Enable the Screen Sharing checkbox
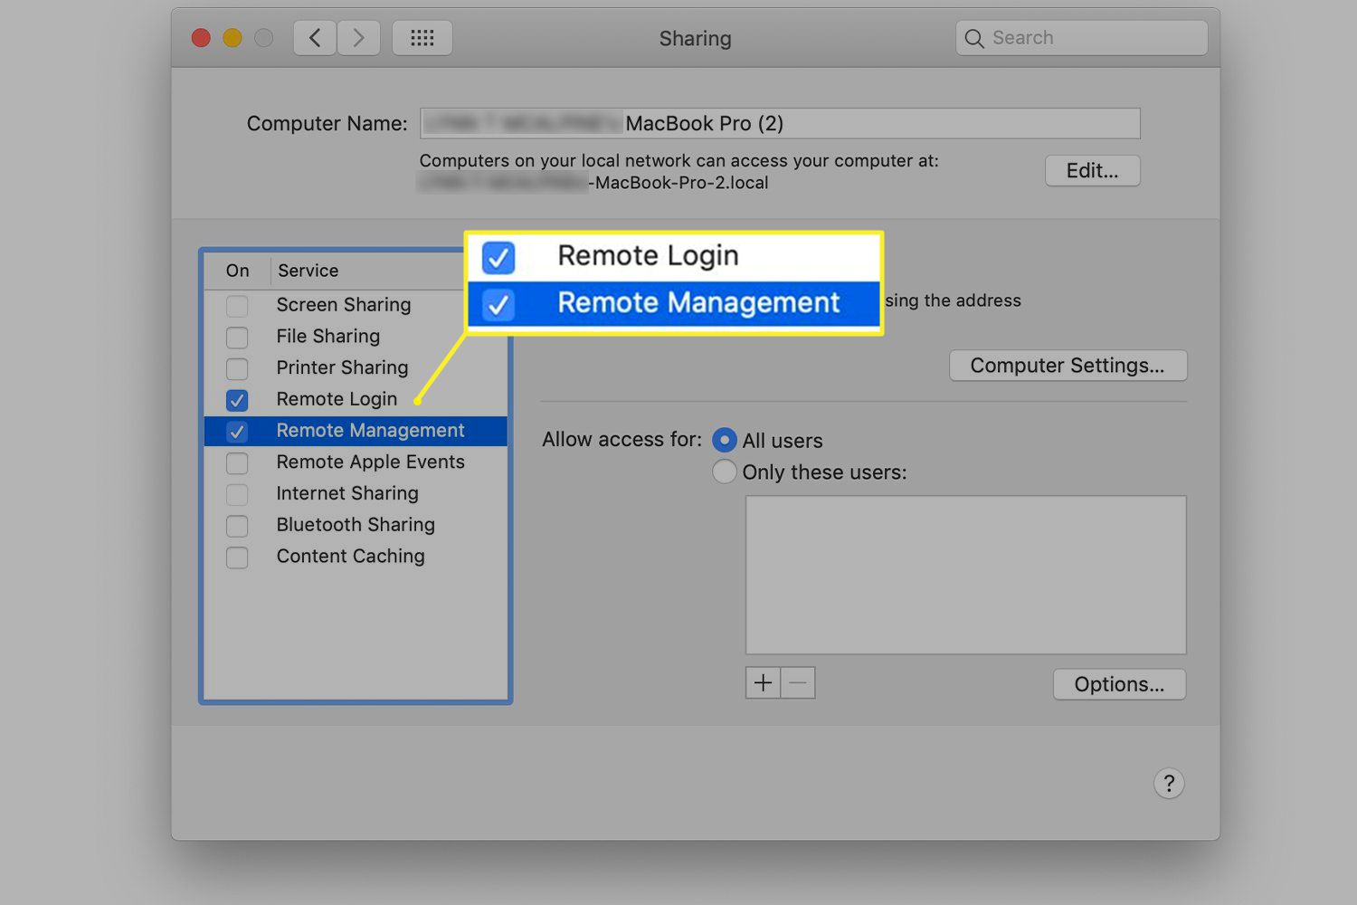This screenshot has width=1357, height=905. click(237, 306)
